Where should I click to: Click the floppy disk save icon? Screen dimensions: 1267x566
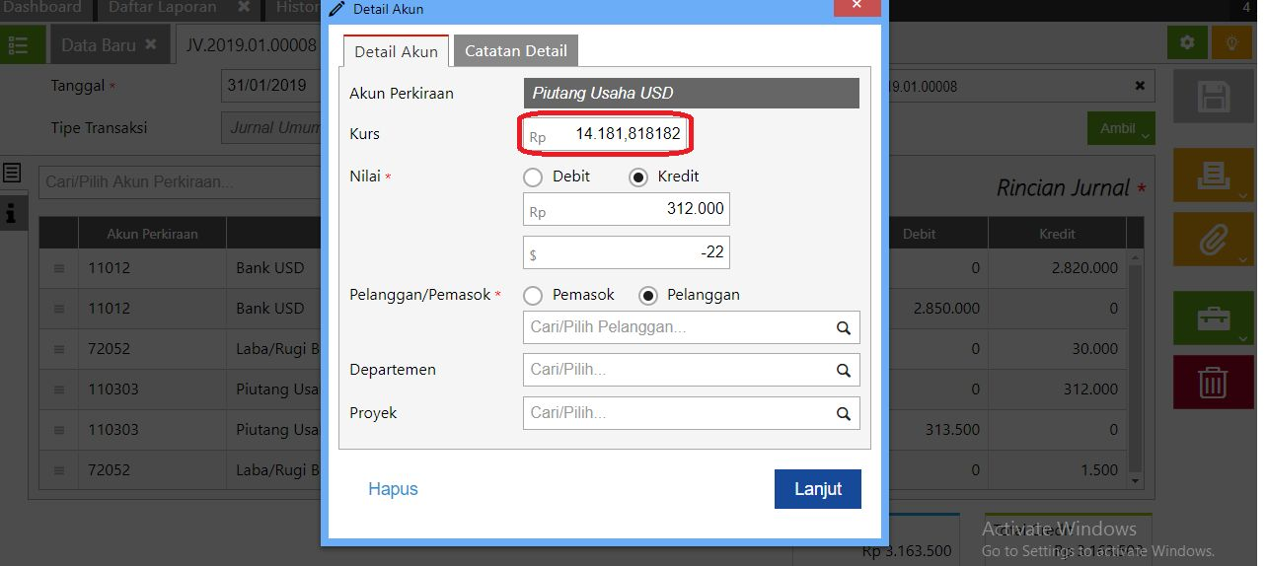click(x=1212, y=98)
